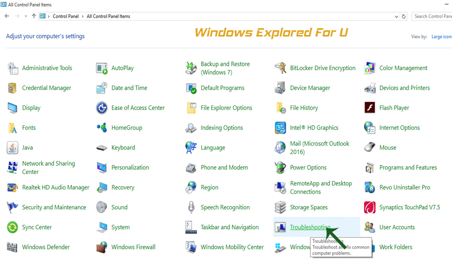Screen dimensions: 452x263
Task: Click the Windows Firewall brick wall icon
Action: pyautogui.click(x=102, y=247)
